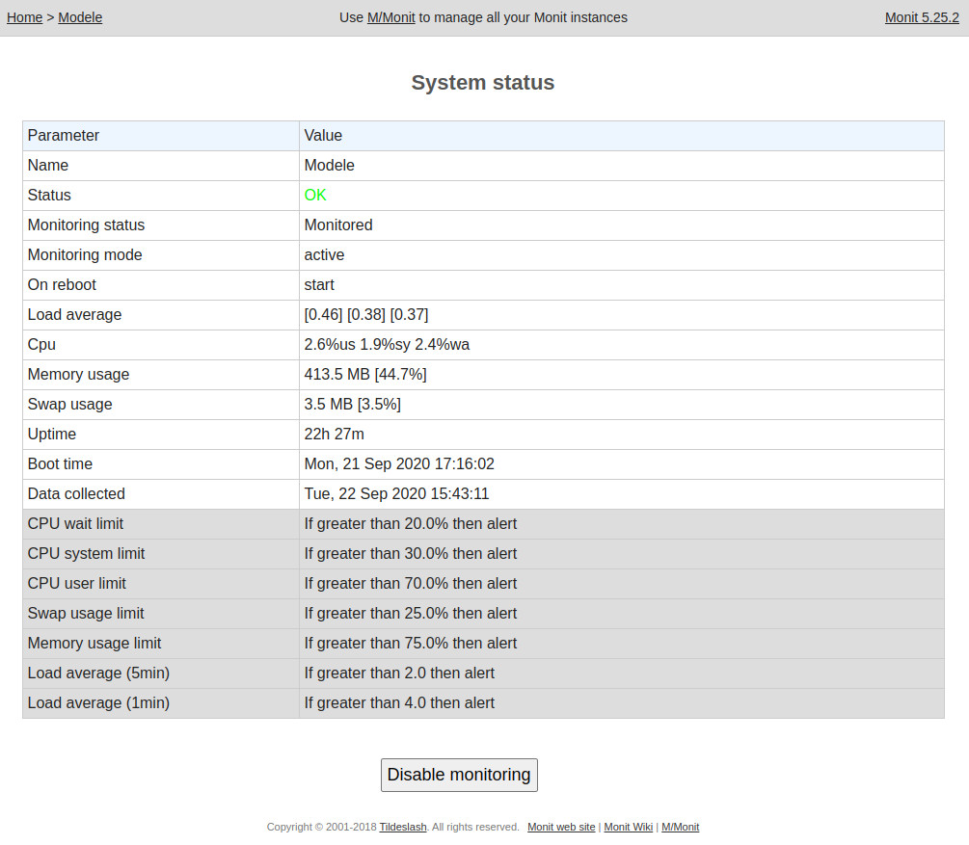The height and width of the screenshot is (845, 969).
Task: Go to the Monit Wiki footer link
Action: [628, 827]
